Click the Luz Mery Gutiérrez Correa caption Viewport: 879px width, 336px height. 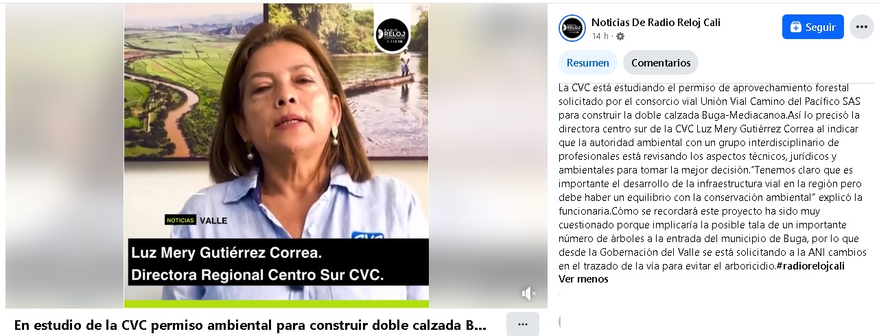[x=226, y=253]
